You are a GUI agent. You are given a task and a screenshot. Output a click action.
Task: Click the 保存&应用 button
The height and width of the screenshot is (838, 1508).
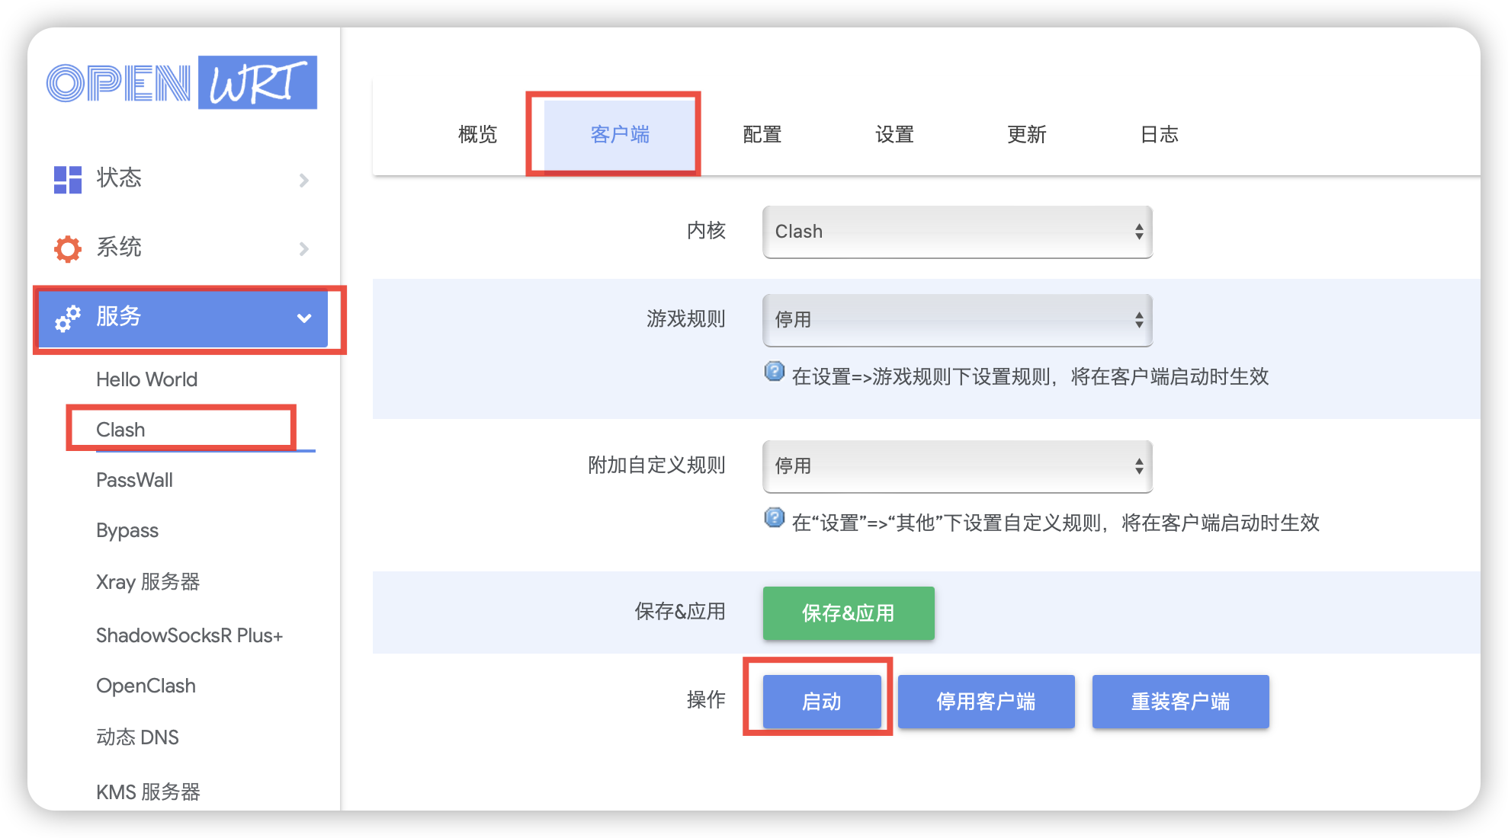pyautogui.click(x=848, y=613)
